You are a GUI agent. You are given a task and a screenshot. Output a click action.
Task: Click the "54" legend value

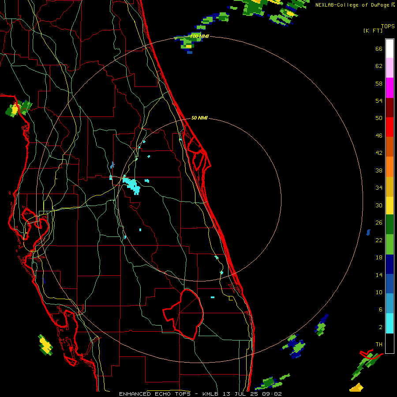pyautogui.click(x=379, y=101)
